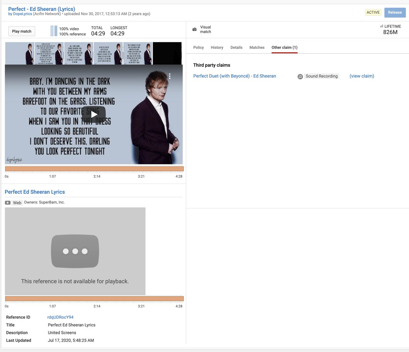Viewport: 409px width, 352px height.
Task: Click the 100% video match text
Action: click(69, 29)
